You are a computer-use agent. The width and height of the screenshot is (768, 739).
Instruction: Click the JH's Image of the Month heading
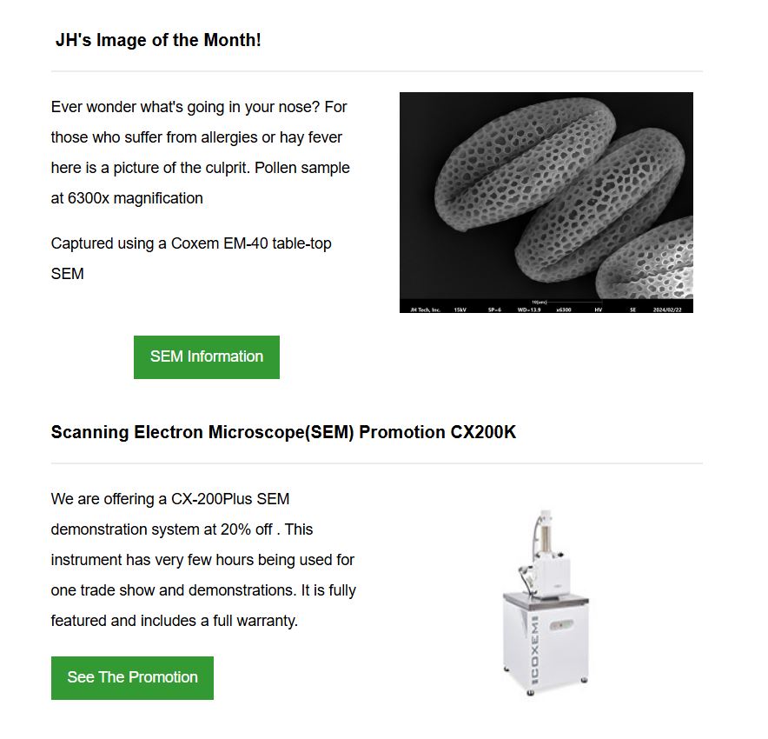point(158,40)
